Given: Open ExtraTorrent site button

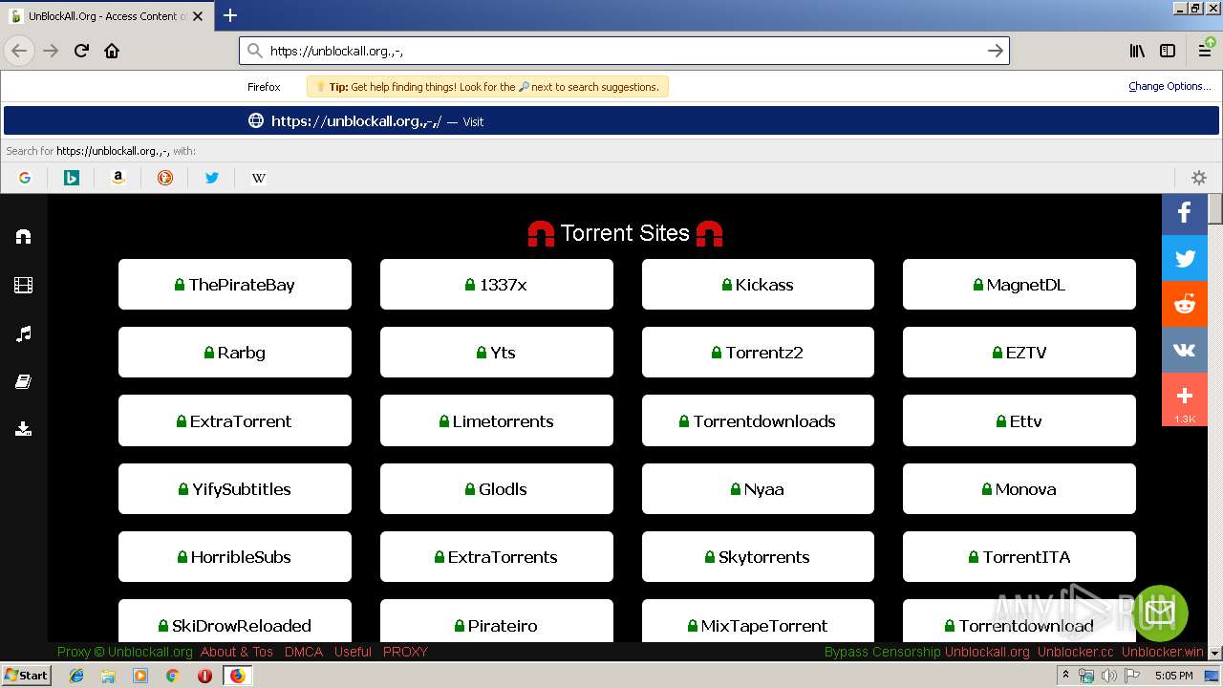Looking at the screenshot, I should [x=235, y=420].
